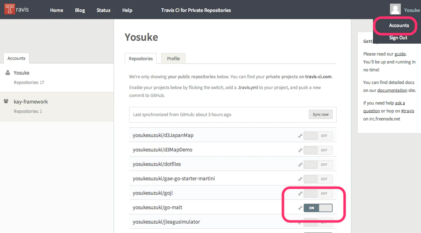Click the yosukesuzuki/go-malt repository name
The width and height of the screenshot is (421, 233).
click(157, 207)
